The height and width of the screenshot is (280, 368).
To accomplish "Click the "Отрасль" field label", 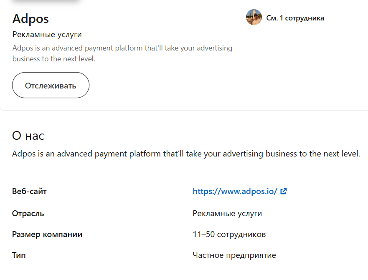I will point(28,214).
